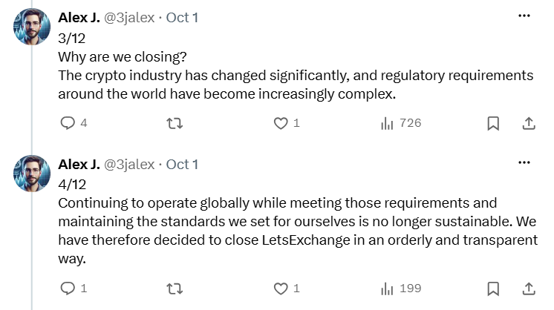Image resolution: width=554 pixels, height=310 pixels.
Task: Open Alex J. avatar on second tweet
Action: point(32,173)
